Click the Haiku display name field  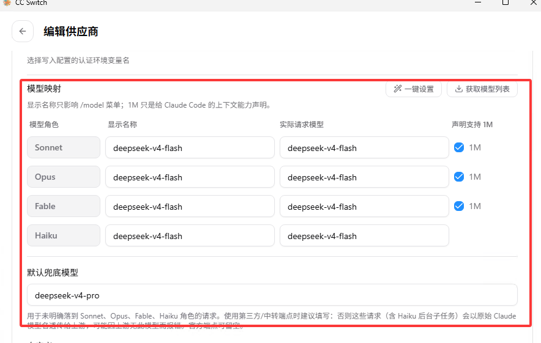190,235
